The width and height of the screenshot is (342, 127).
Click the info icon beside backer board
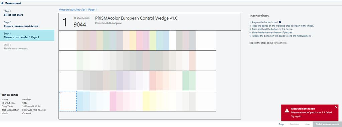click(x=280, y=22)
